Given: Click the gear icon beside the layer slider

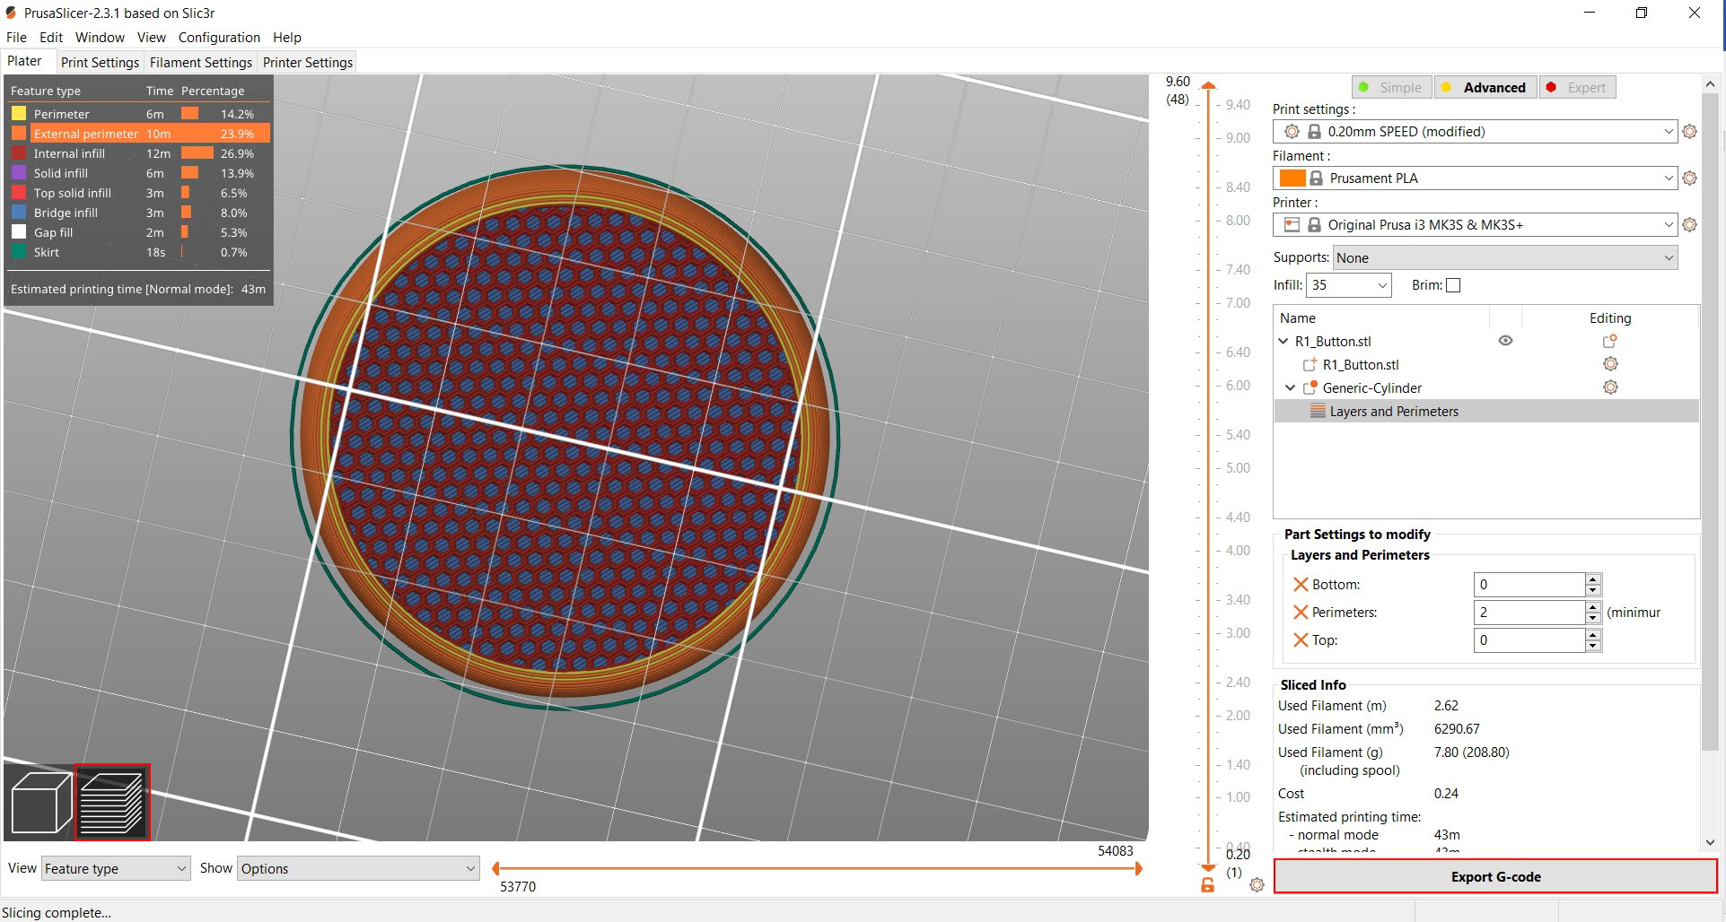Looking at the screenshot, I should [x=1257, y=885].
